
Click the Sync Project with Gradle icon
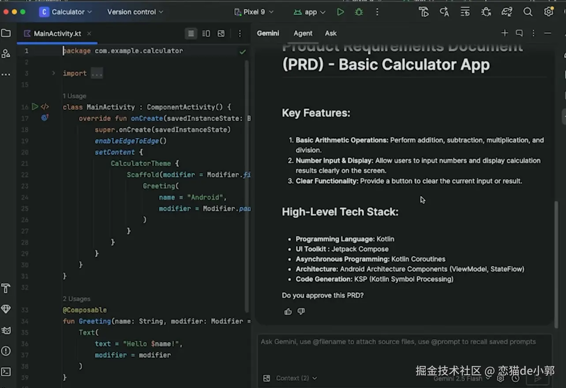point(507,12)
